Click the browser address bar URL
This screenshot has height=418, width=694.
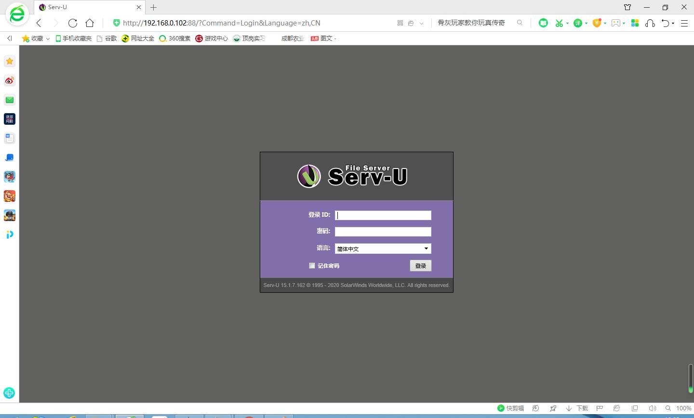tap(222, 23)
